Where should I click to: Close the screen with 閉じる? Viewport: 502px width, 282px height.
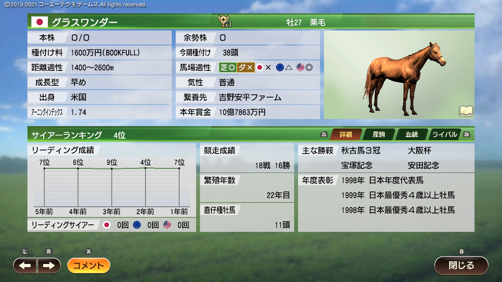[x=461, y=265]
